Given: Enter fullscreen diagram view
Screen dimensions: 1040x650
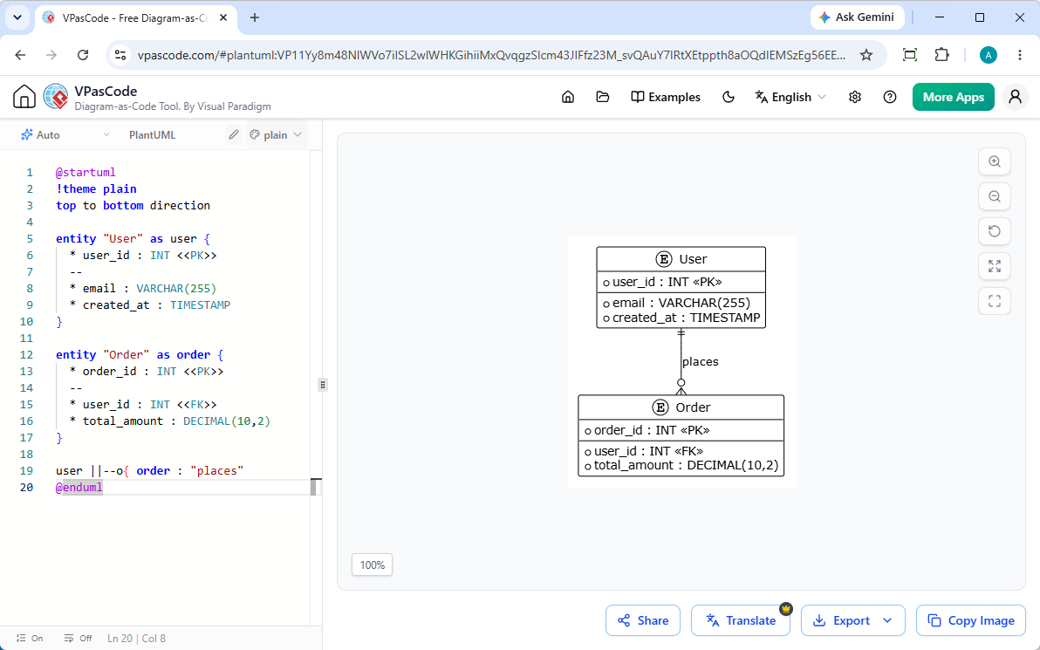Looking at the screenshot, I should coord(995,301).
